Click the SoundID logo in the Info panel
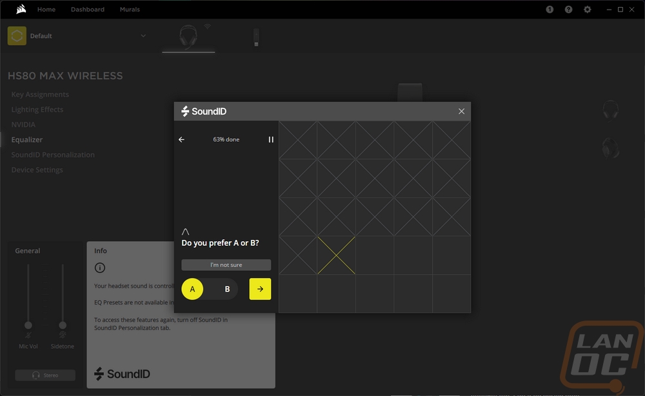This screenshot has height=396, width=645. coord(122,374)
